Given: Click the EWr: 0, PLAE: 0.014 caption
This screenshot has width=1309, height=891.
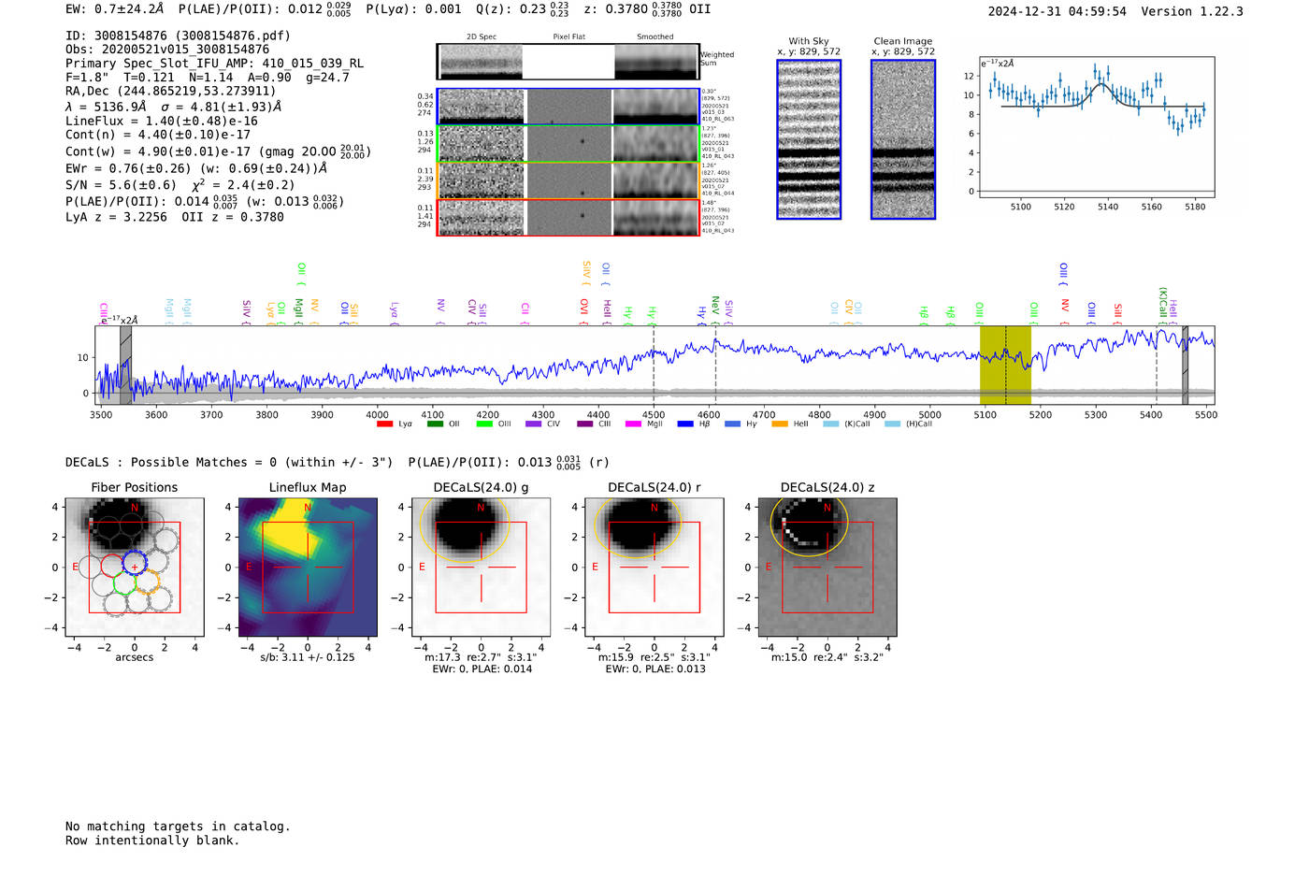Looking at the screenshot, I should [x=482, y=669].
